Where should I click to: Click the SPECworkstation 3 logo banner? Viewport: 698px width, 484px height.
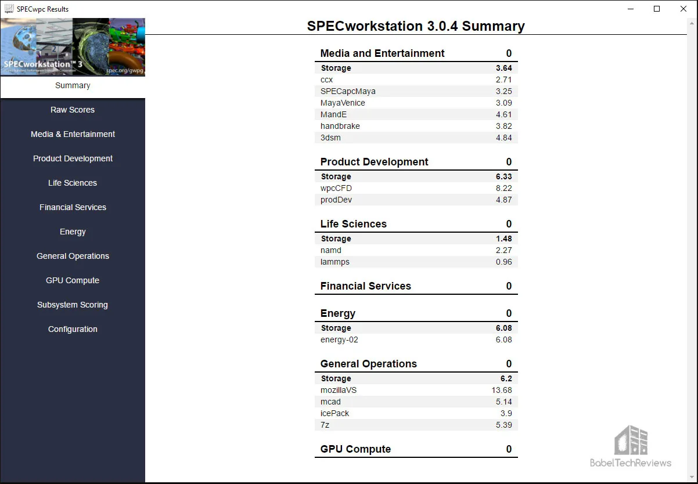click(73, 47)
